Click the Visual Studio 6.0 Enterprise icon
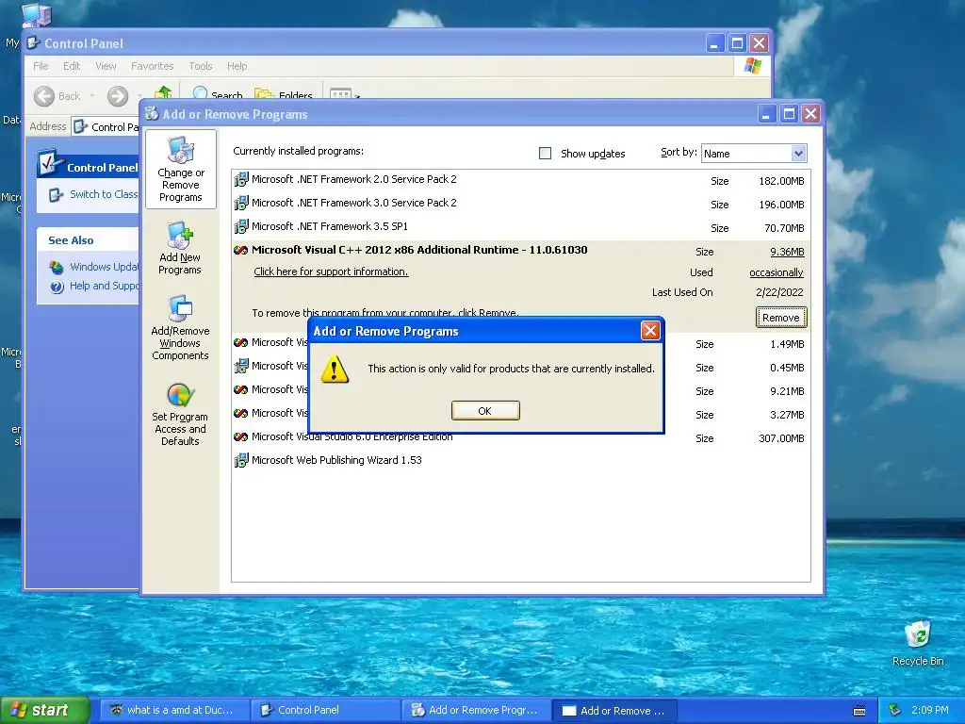 [240, 437]
